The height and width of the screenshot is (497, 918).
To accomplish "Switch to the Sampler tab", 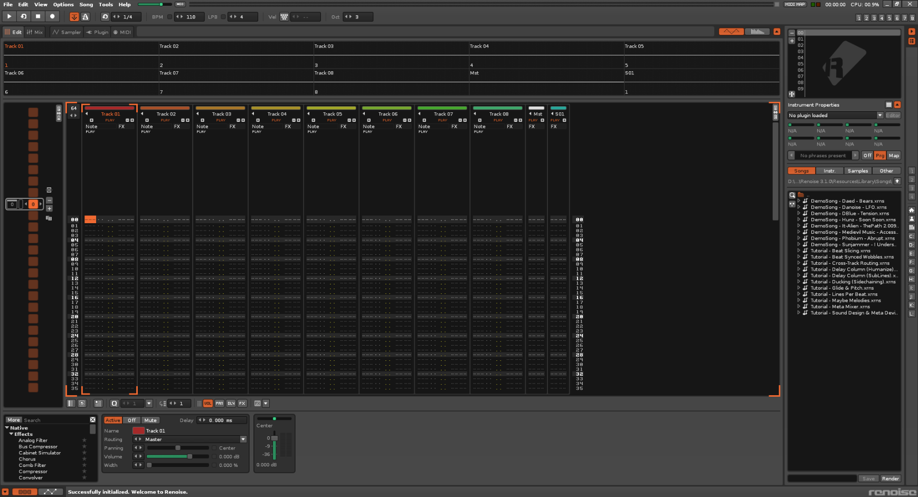I will (x=67, y=32).
